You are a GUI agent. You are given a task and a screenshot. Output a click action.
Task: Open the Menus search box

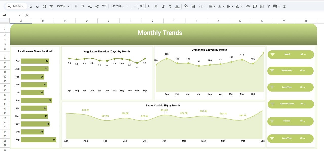click(x=16, y=6)
